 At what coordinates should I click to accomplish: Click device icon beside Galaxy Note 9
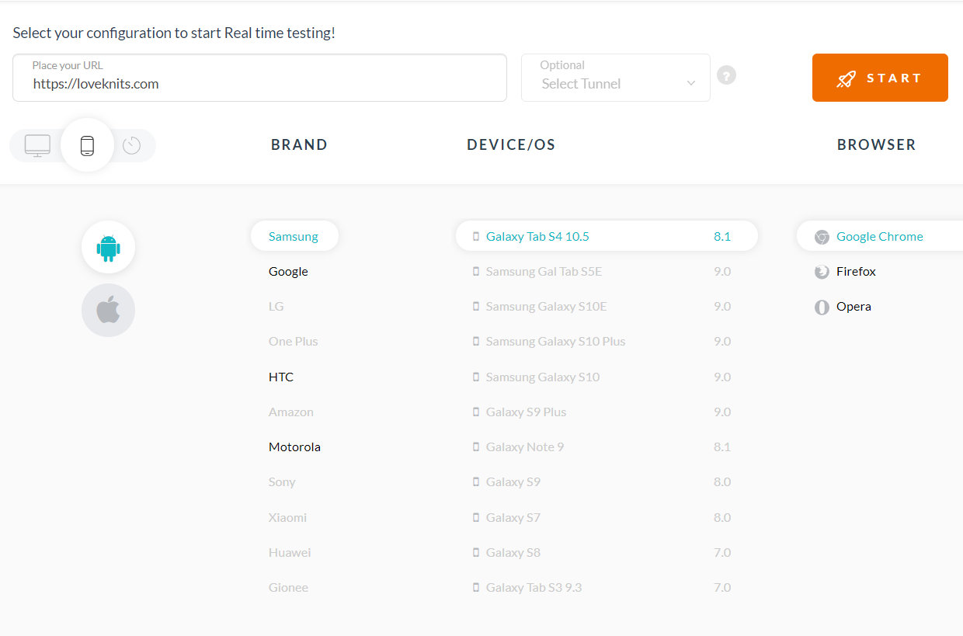pos(476,447)
